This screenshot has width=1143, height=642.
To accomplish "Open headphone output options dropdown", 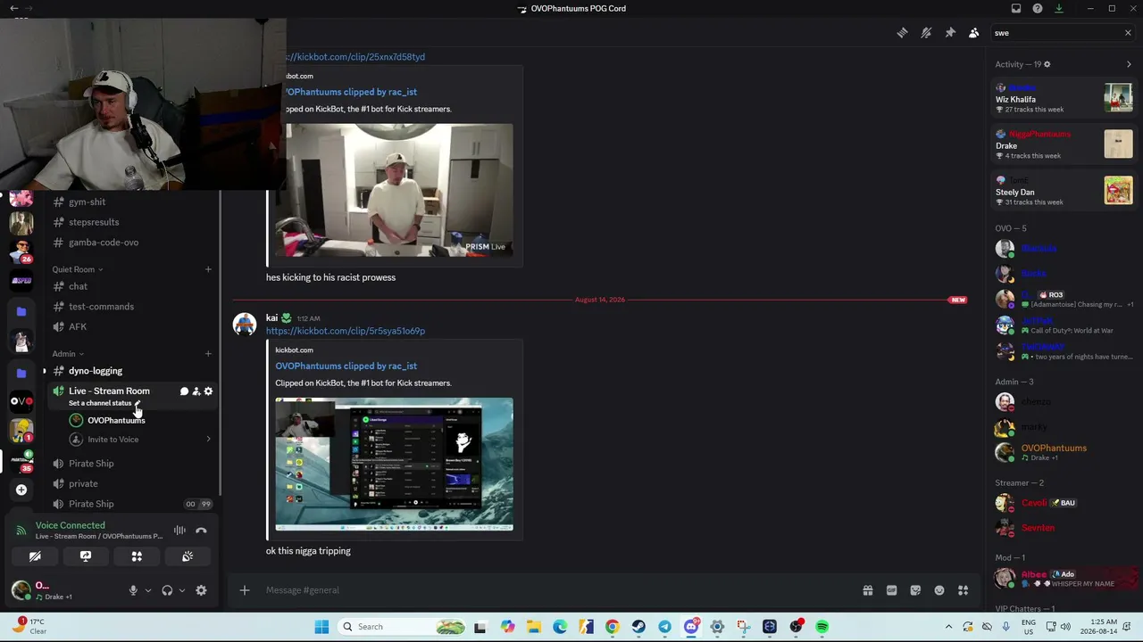I will [181, 590].
